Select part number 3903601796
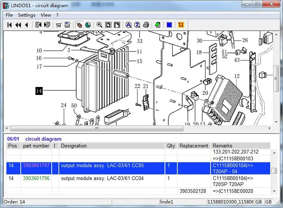283x208 pixels. click(36, 178)
